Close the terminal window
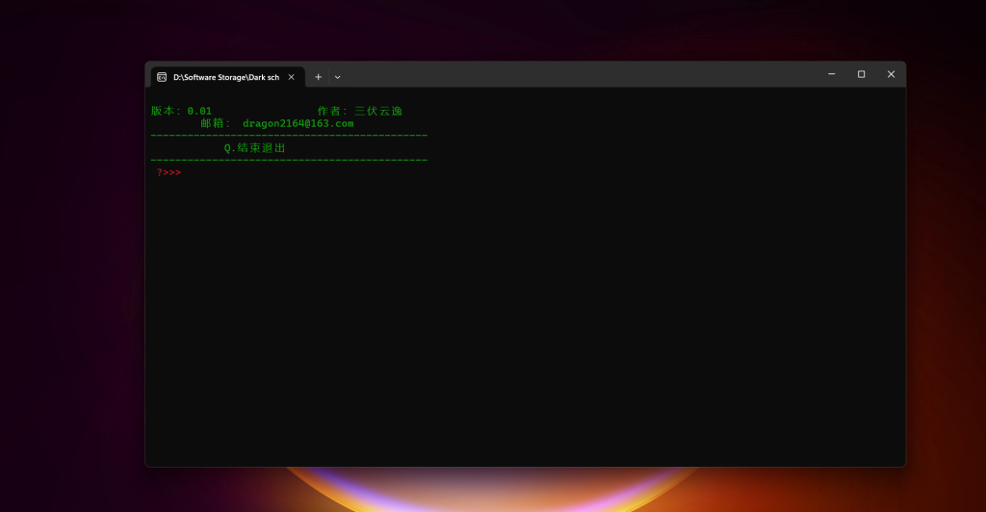 pos(891,74)
